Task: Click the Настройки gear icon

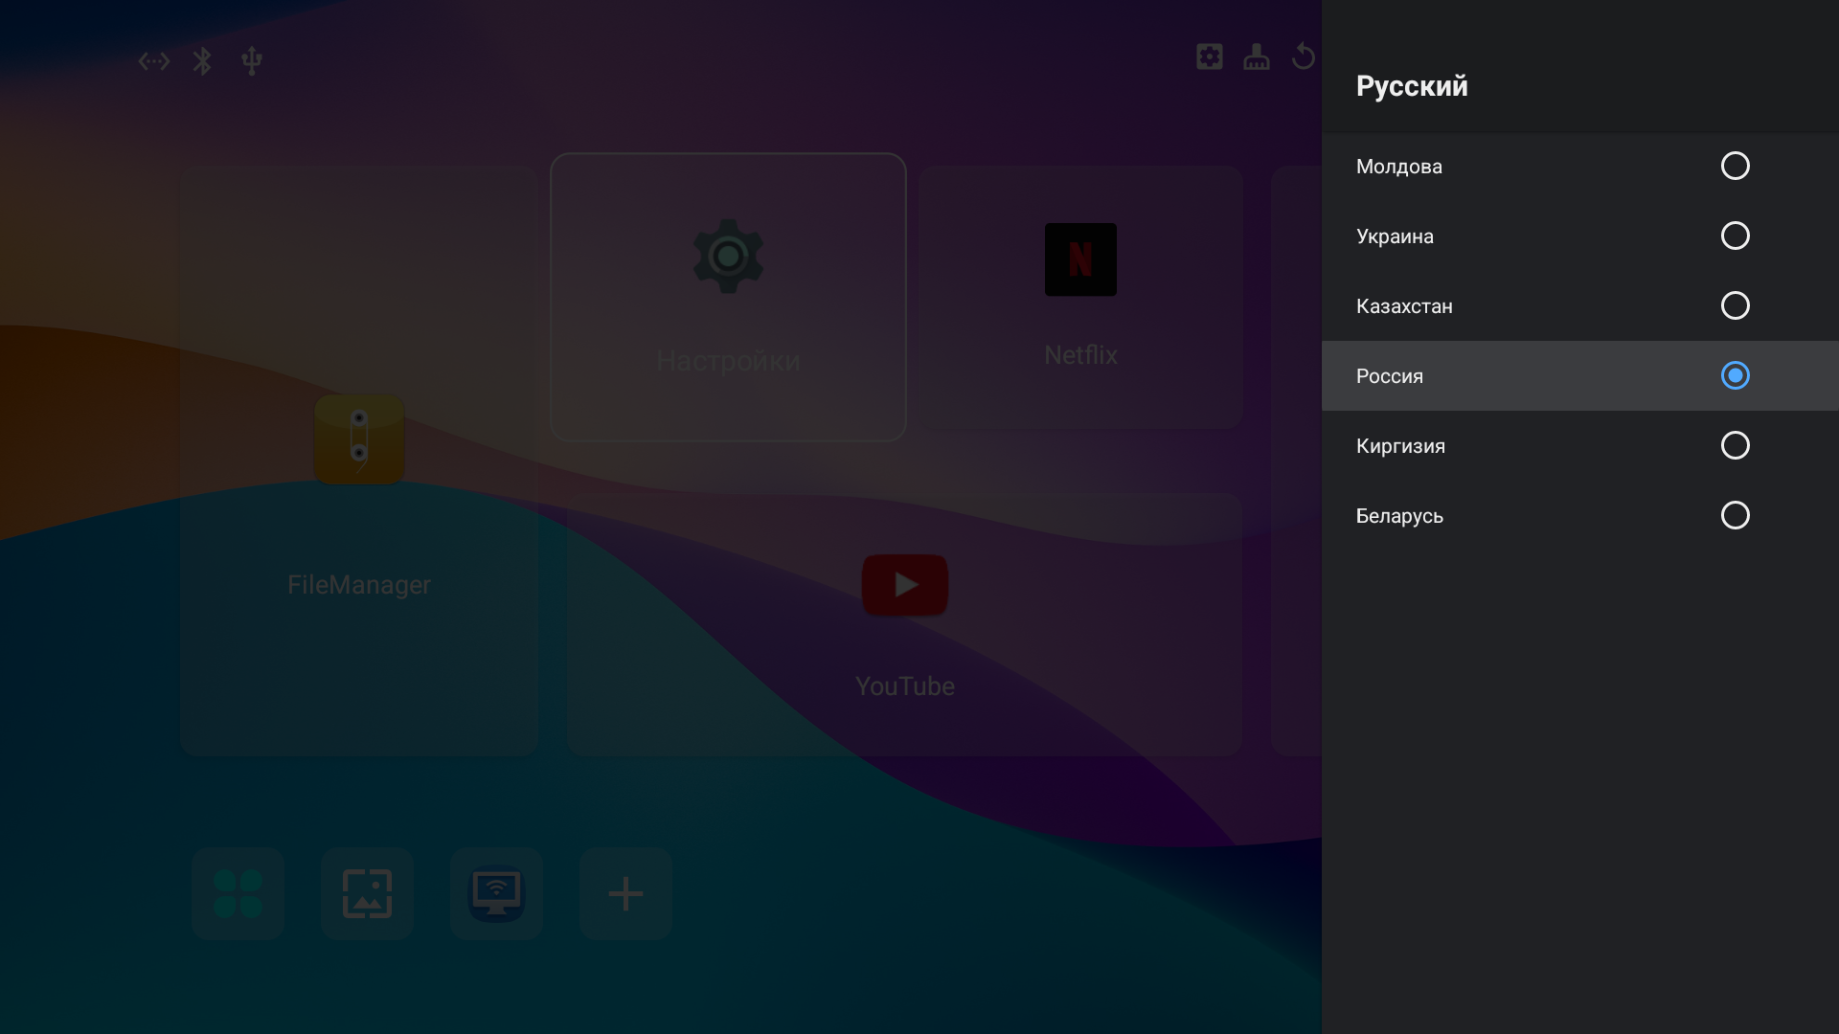Action: coord(728,256)
